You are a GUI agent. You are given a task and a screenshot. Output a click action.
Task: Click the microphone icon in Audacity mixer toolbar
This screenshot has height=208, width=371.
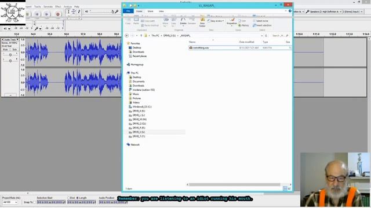click(117, 12)
